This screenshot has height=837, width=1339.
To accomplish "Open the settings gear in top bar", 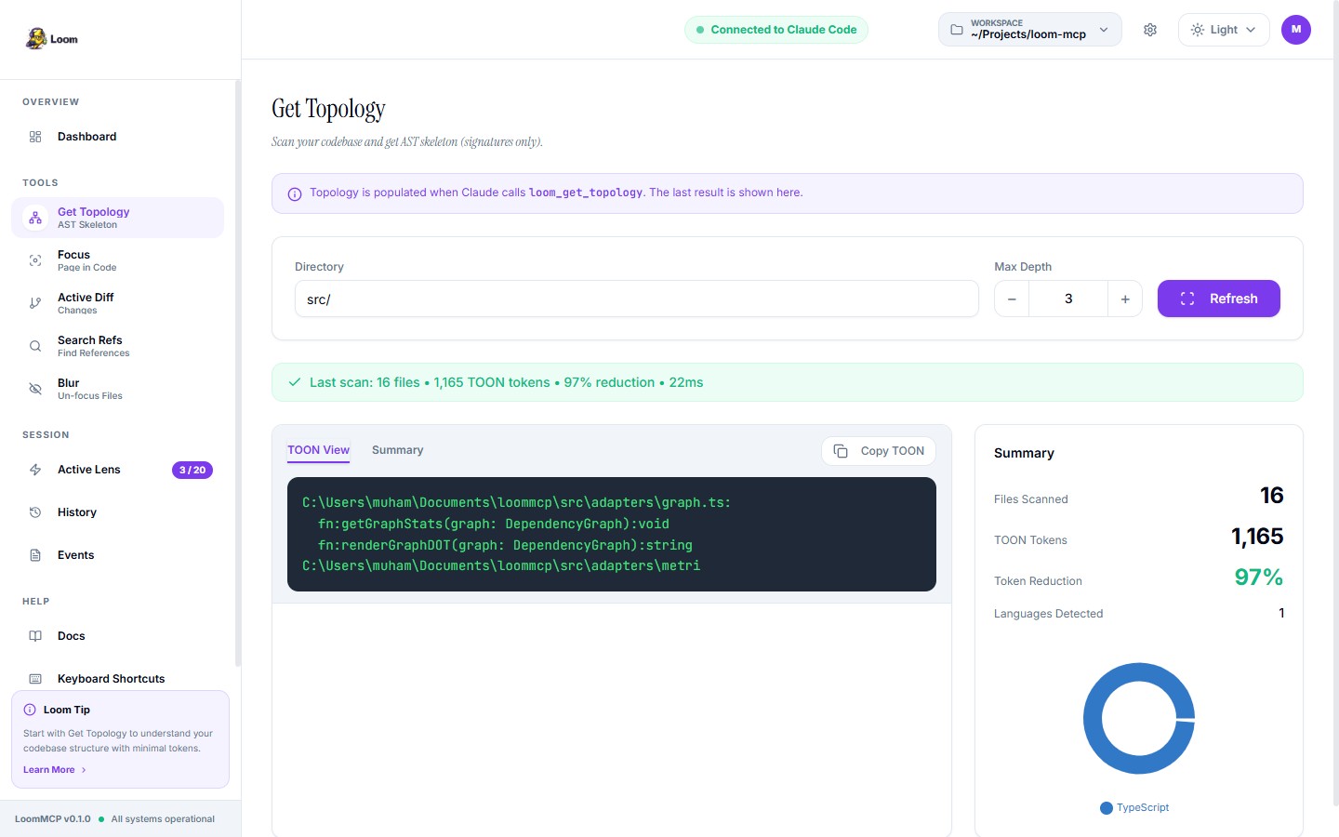I will [1150, 30].
